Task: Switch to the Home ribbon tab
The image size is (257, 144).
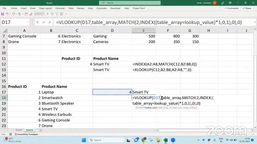Action: click(x=14, y=8)
